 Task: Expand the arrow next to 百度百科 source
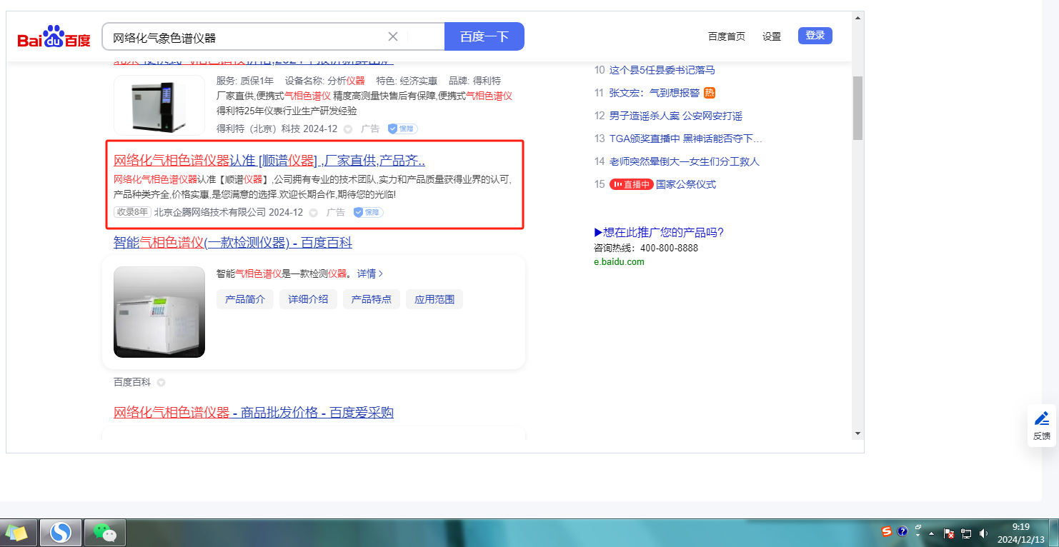tap(161, 382)
